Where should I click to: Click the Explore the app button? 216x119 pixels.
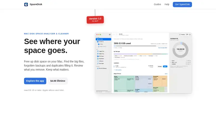[35, 81]
